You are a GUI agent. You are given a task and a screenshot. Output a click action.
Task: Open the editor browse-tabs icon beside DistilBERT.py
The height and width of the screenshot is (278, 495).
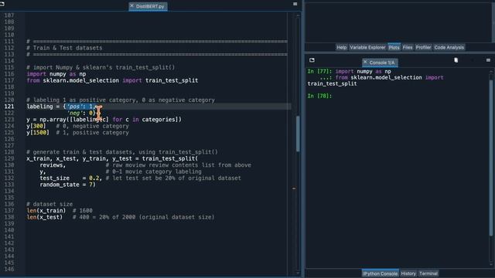[x=2, y=4]
